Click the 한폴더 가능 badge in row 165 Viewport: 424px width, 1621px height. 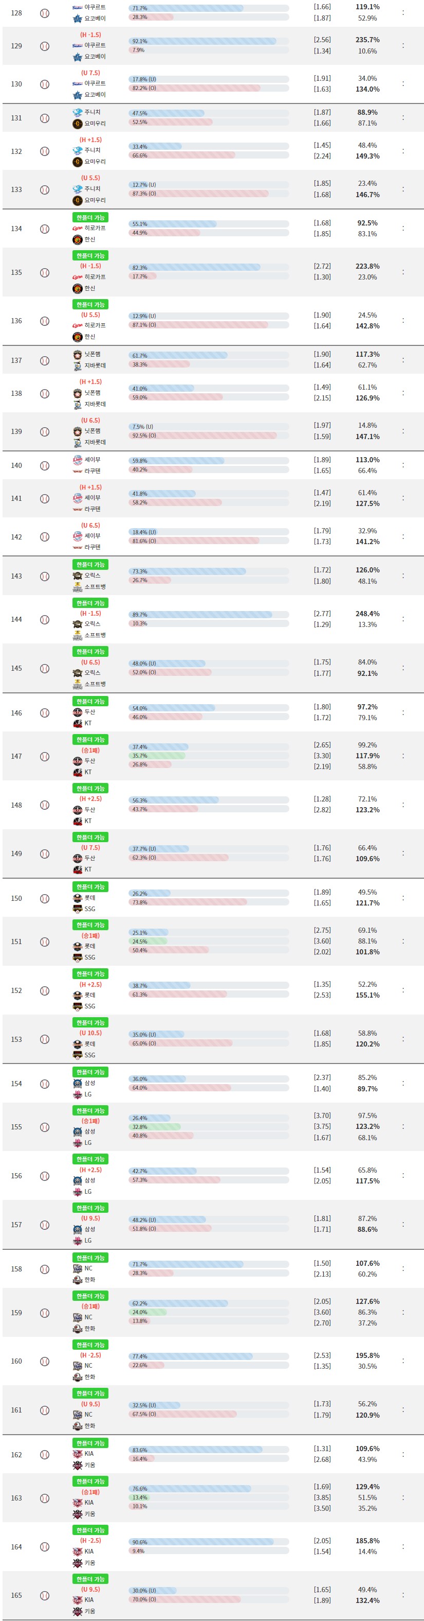pyautogui.click(x=90, y=1579)
